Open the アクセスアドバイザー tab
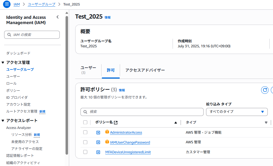 click(x=145, y=70)
